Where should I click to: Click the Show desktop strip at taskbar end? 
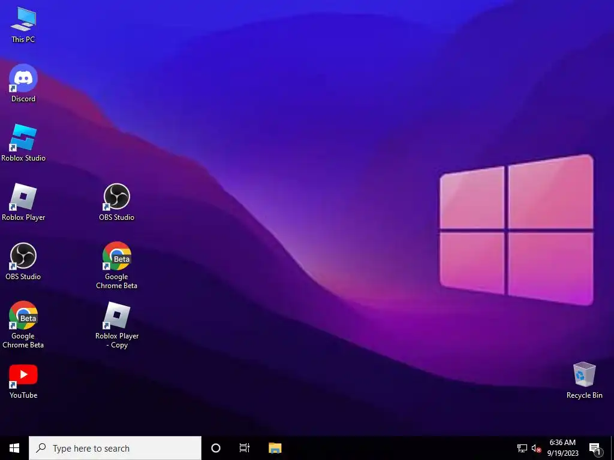pos(612,448)
